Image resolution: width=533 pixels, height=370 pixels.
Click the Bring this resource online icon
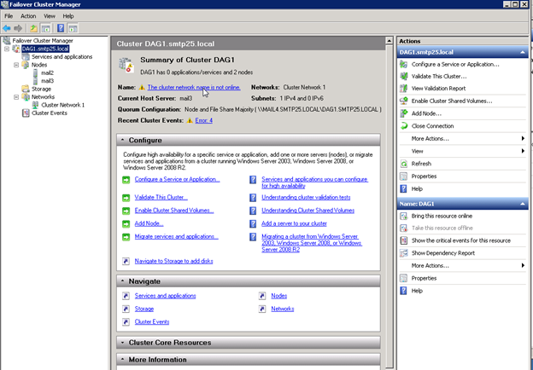coord(403,216)
